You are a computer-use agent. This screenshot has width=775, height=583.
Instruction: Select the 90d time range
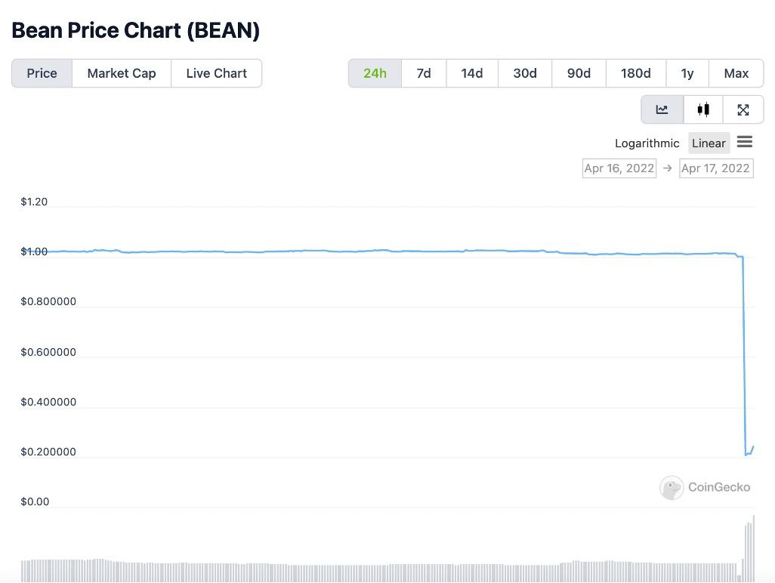point(579,73)
